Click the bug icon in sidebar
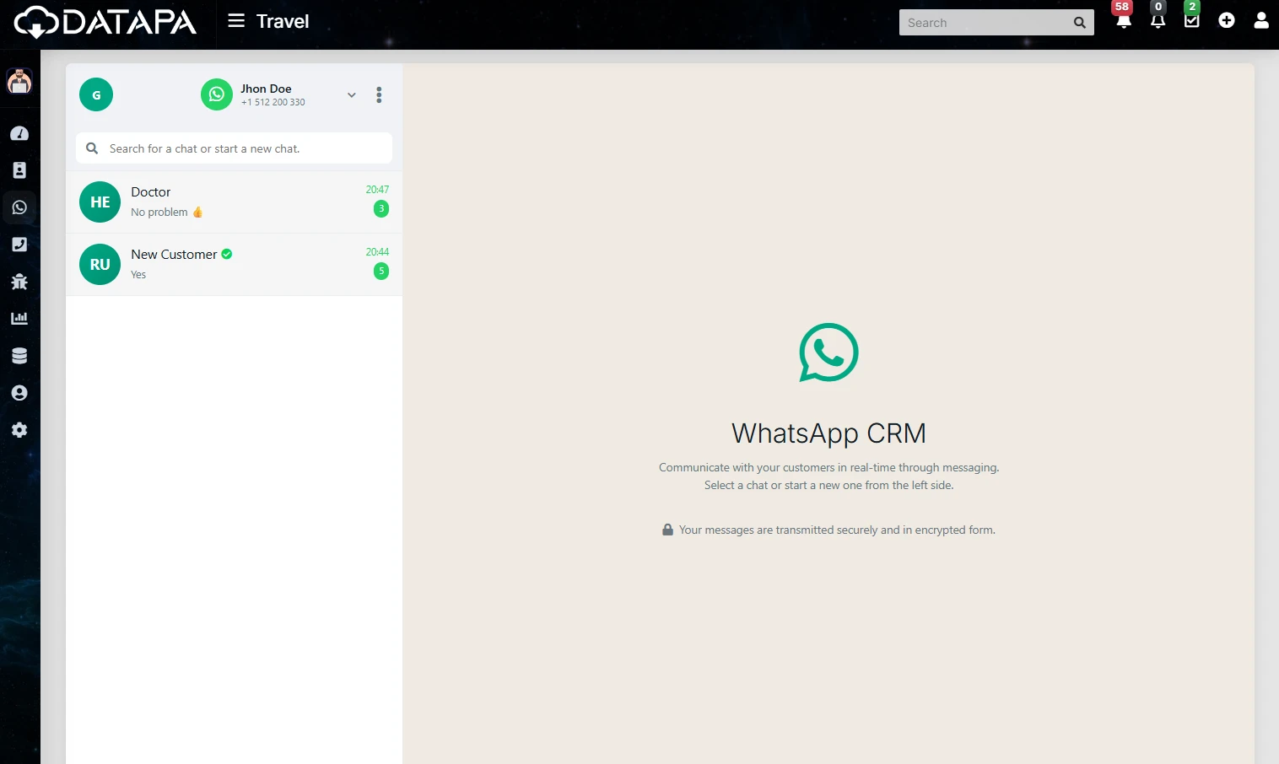 click(x=19, y=282)
